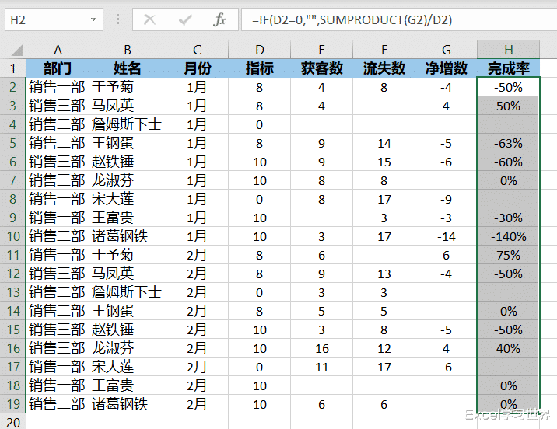This screenshot has width=557, height=429.
Task: Select column E header
Action: pyautogui.click(x=322, y=50)
